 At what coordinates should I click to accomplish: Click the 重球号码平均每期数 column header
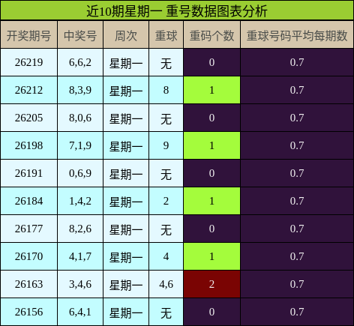(297, 34)
